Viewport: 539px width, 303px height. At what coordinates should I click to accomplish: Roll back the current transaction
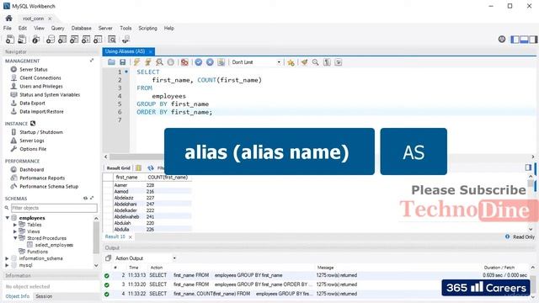click(210, 62)
